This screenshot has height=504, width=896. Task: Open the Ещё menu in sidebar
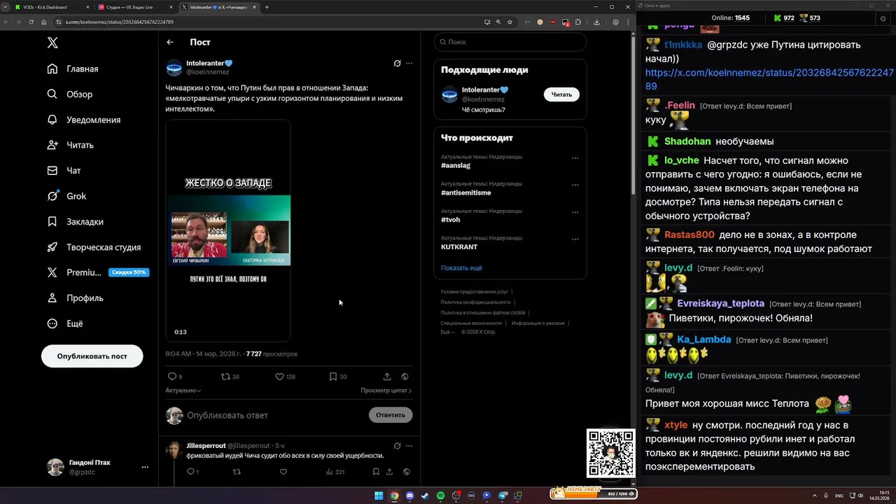tap(65, 323)
